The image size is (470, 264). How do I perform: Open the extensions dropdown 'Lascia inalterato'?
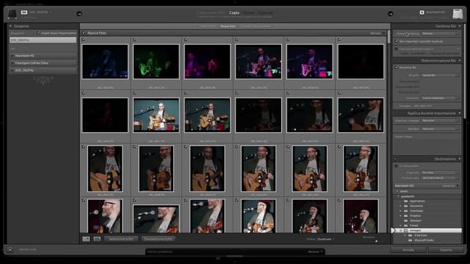[440, 98]
